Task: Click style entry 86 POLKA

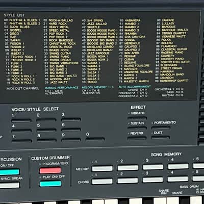Action: (163, 40)
